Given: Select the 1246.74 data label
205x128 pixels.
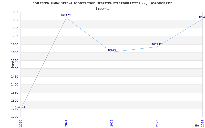Looking at the screenshot, I should [x=20, y=107].
